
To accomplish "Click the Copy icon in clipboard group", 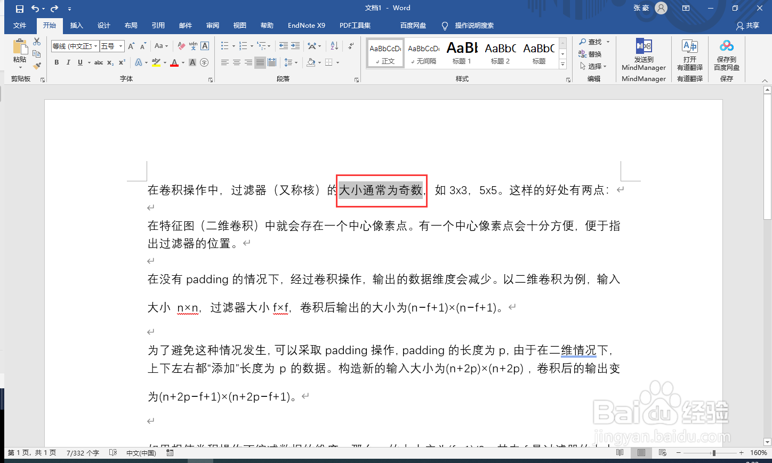I will point(37,54).
